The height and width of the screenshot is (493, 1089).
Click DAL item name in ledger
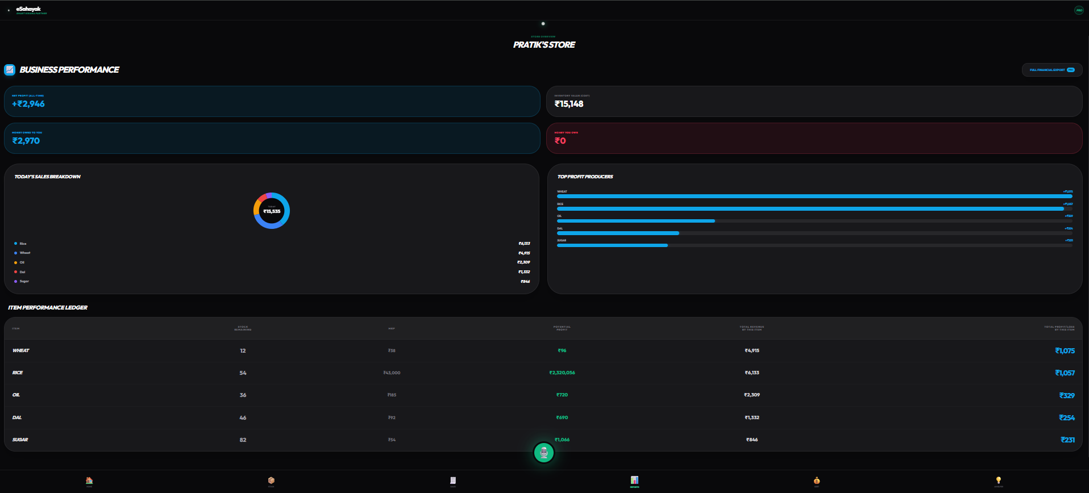(17, 417)
